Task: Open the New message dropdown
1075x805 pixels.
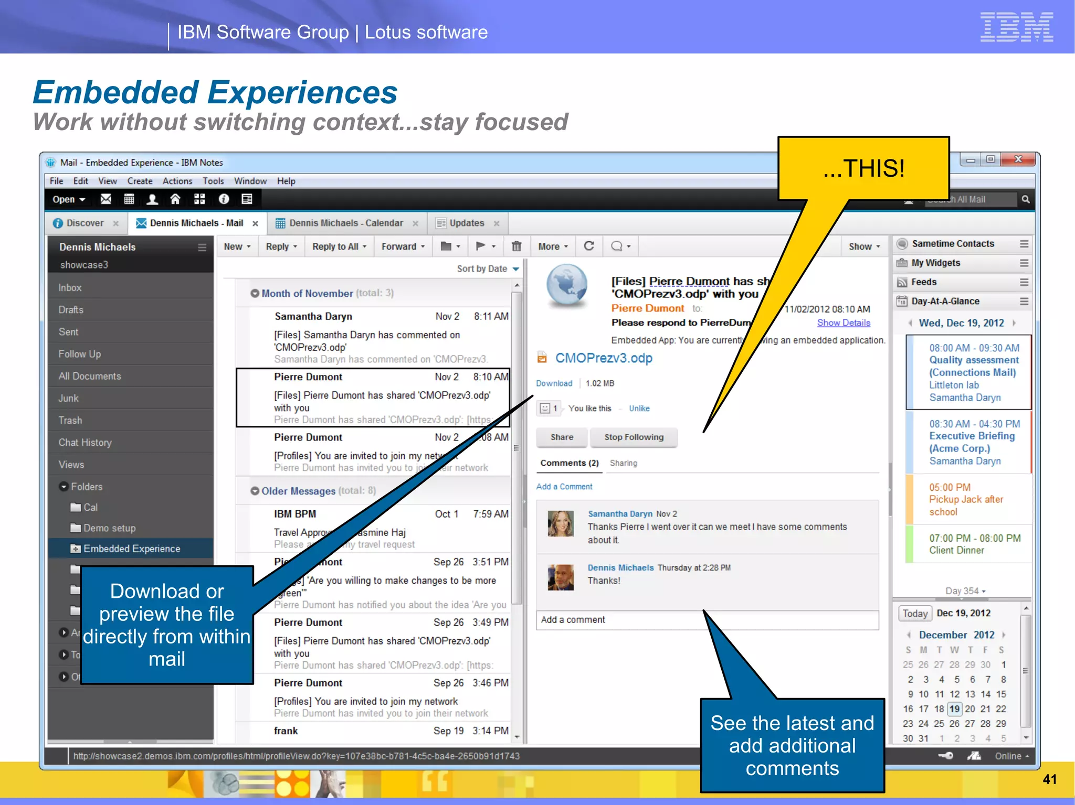Action: 237,246
